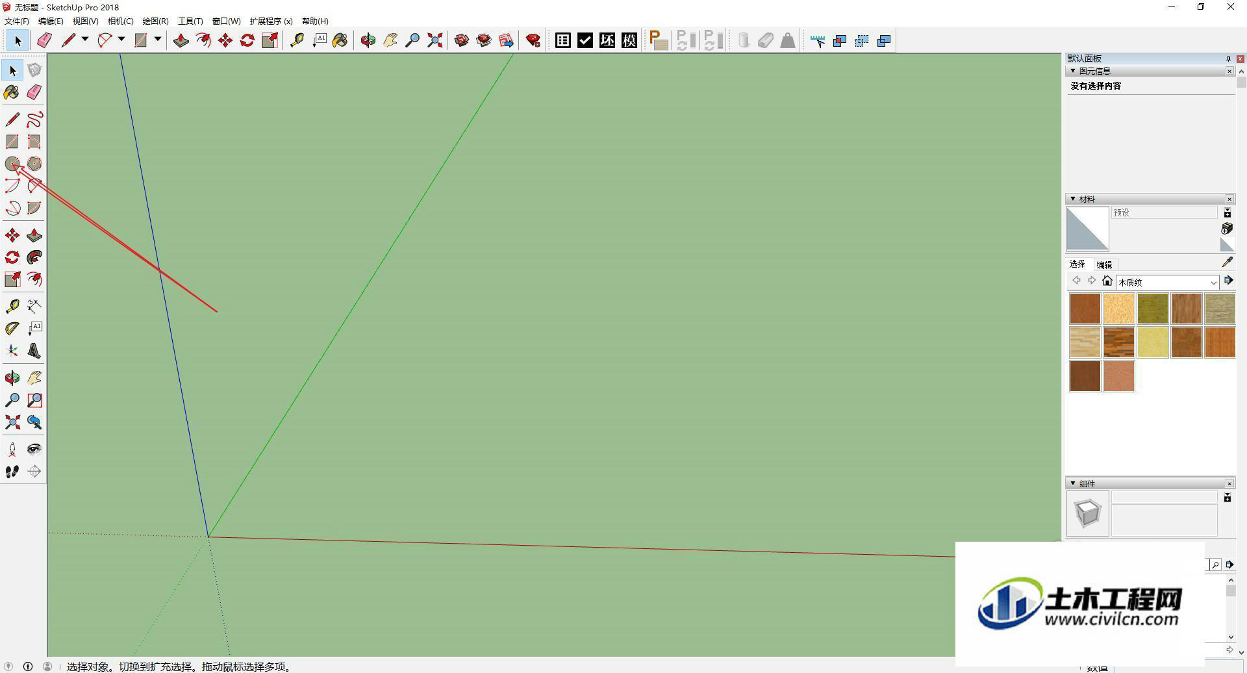Create new material button

coord(1227,228)
